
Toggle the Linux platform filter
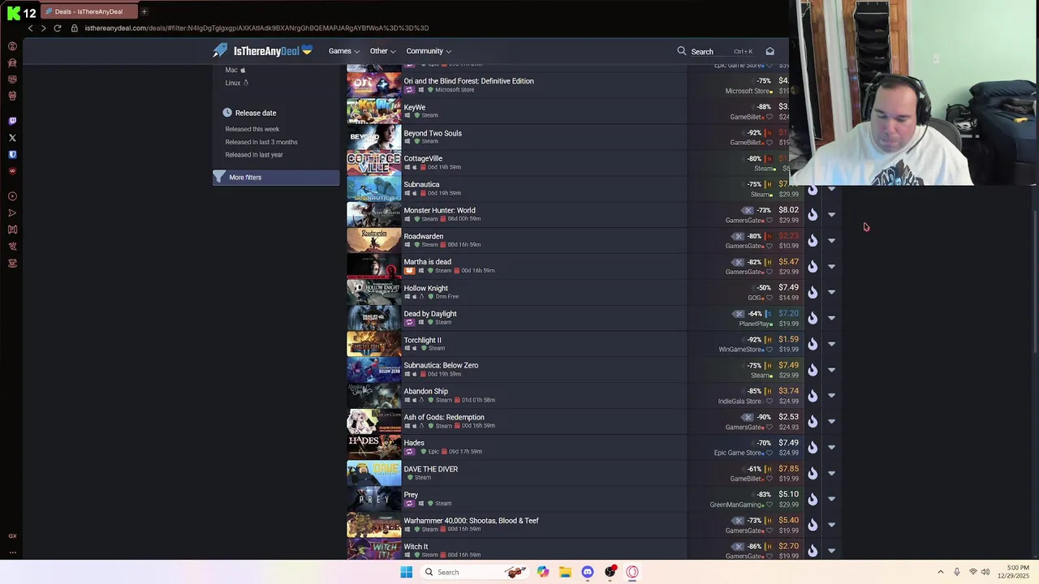pos(237,83)
